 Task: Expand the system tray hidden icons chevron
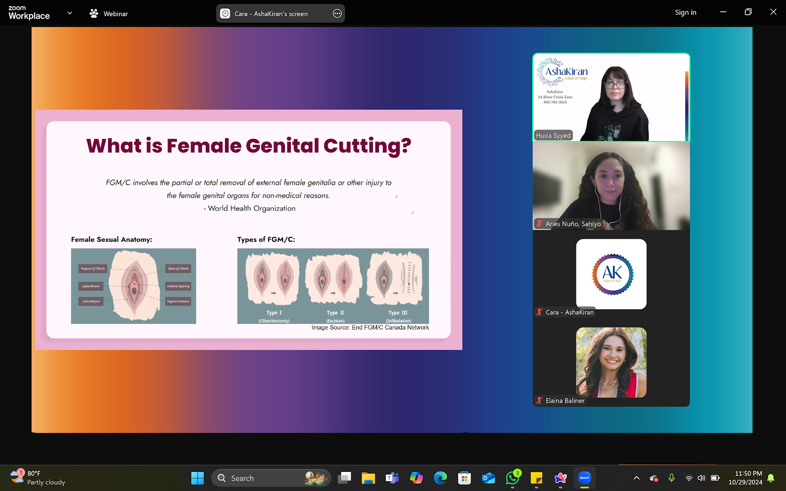pyautogui.click(x=636, y=478)
